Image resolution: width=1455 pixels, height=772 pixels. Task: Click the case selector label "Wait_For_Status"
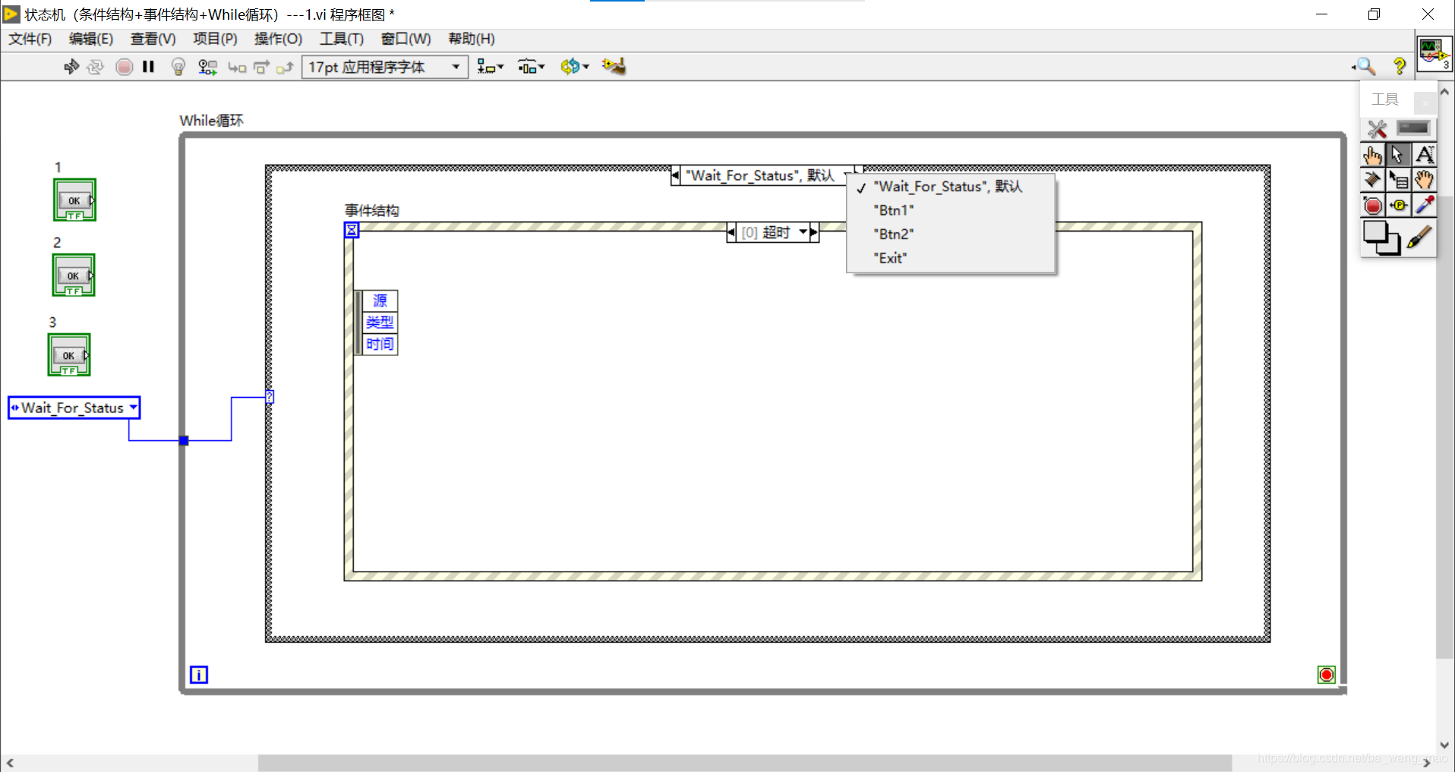point(760,175)
